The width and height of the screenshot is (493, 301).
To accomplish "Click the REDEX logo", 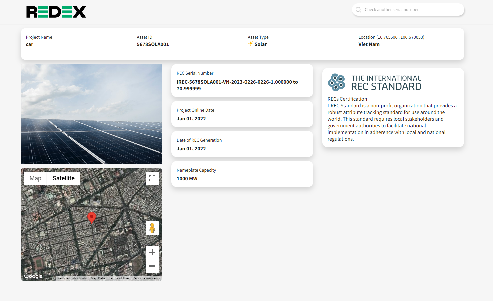I will click(56, 12).
